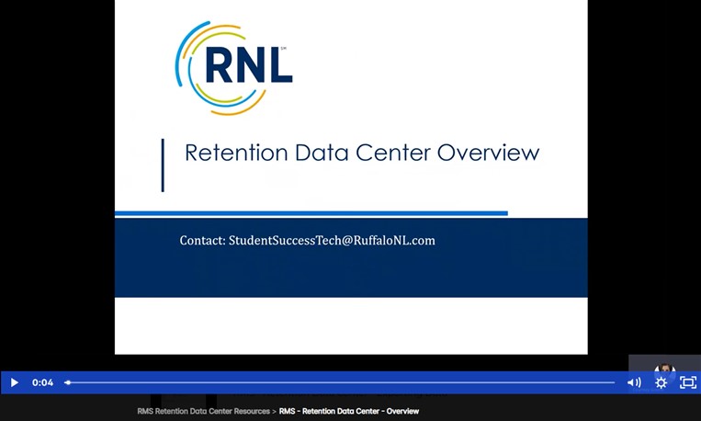The image size is (701, 421).
Task: Play the Retention Data Center video
Action: coord(14,382)
